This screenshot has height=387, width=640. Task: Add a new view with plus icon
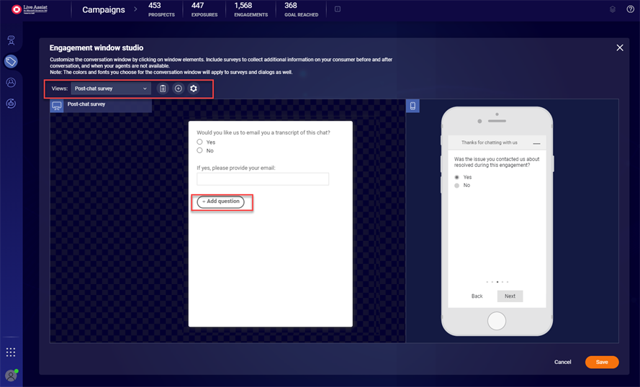coord(179,88)
